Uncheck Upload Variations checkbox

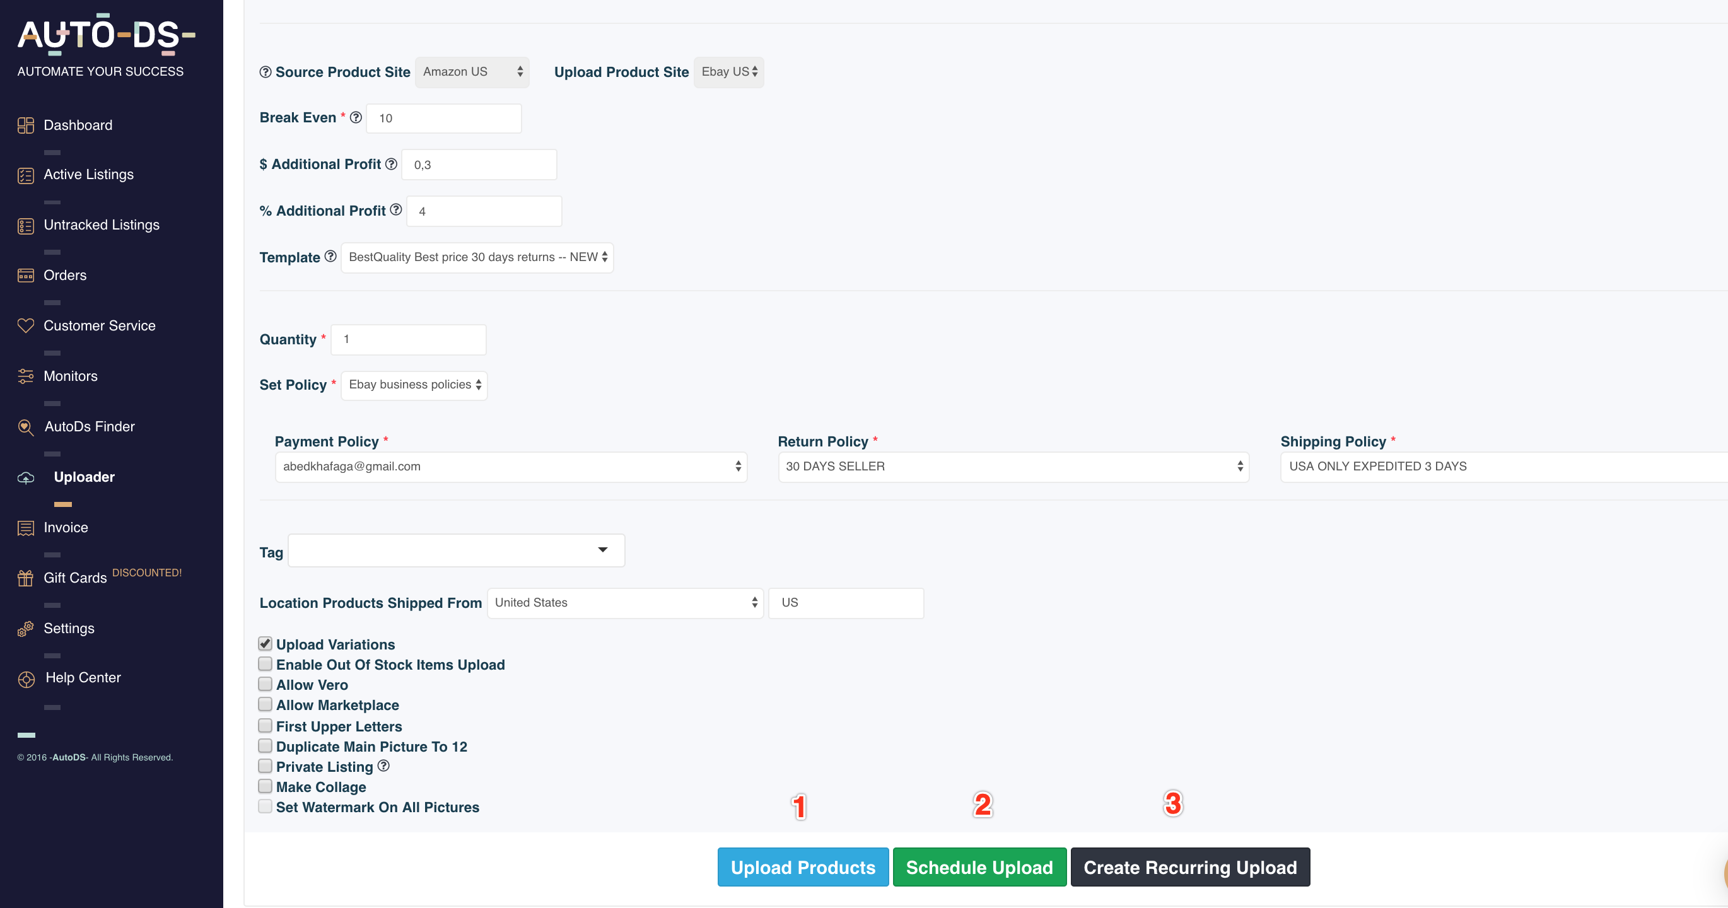(x=265, y=644)
